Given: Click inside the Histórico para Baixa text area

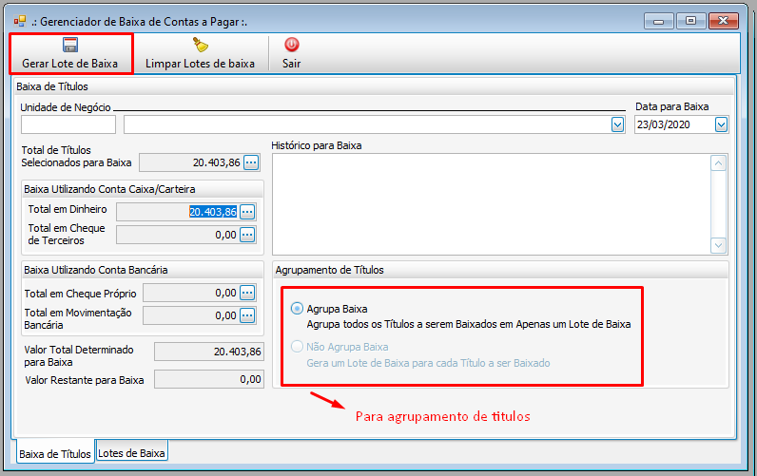Looking at the screenshot, I should [492, 204].
